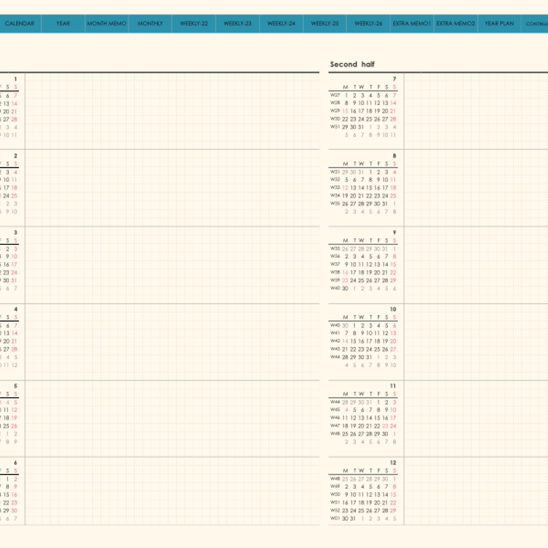Open month 12 heading number
548x548 pixels.
click(x=393, y=462)
